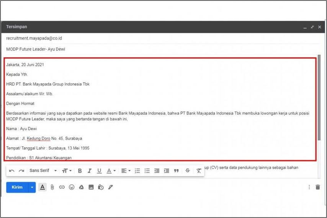327x218 pixels.
Task: Click the underlined words "Kedung Doro"
Action: point(39,138)
